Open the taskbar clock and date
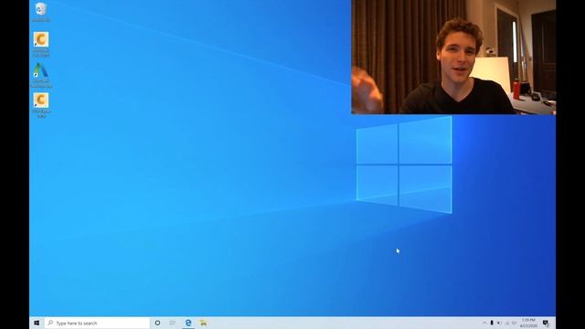The image size is (585, 329). [x=528, y=323]
